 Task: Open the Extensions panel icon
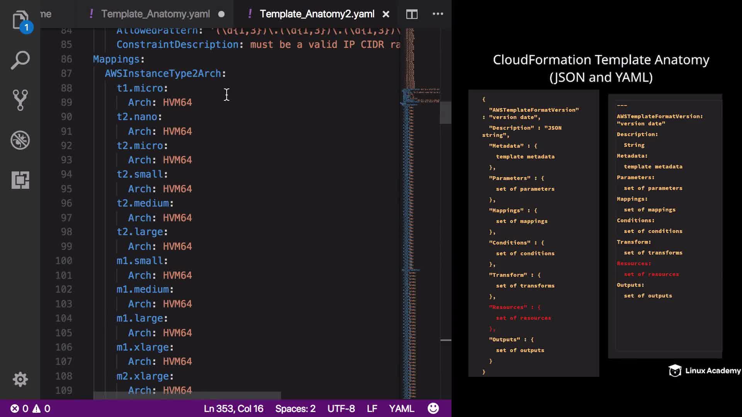(x=20, y=180)
